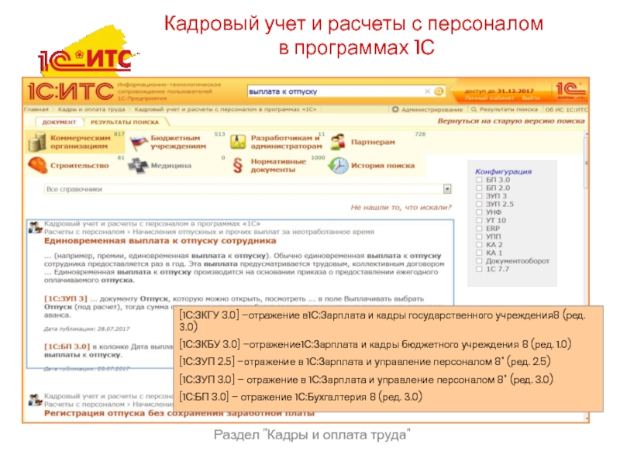Viewport: 620px width, 465px height.
Task: Open the История поиска clock icon
Action: point(339,166)
